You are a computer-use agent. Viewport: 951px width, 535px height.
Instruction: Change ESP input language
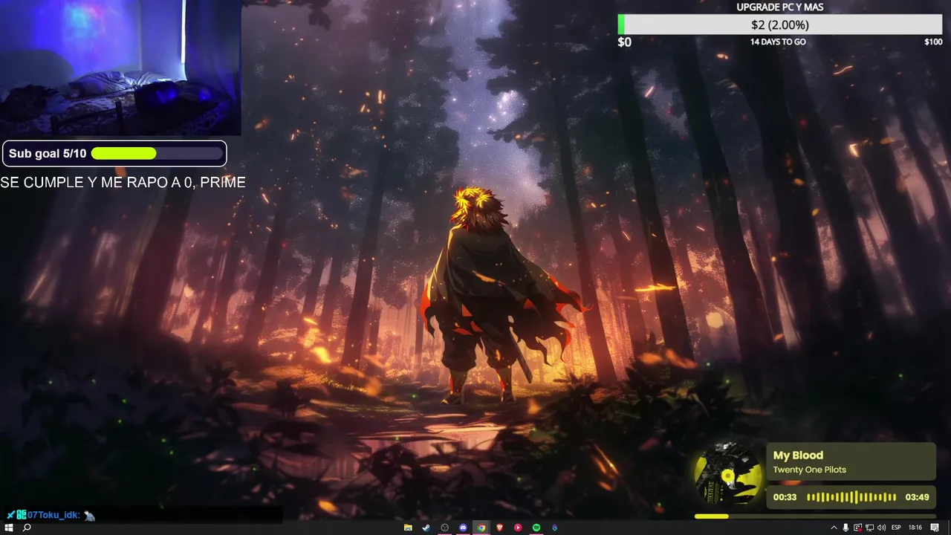coord(896,528)
